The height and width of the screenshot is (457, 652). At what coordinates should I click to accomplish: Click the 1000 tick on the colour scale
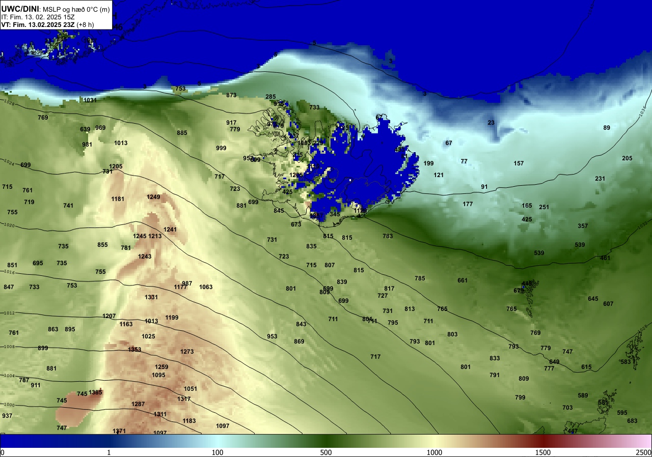[434, 452]
